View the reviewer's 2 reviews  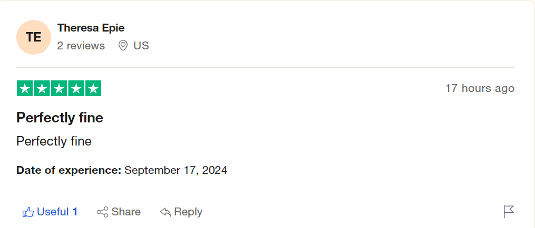point(81,46)
